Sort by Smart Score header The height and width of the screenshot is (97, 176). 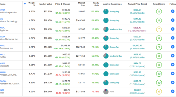pyautogui.click(x=159, y=4)
